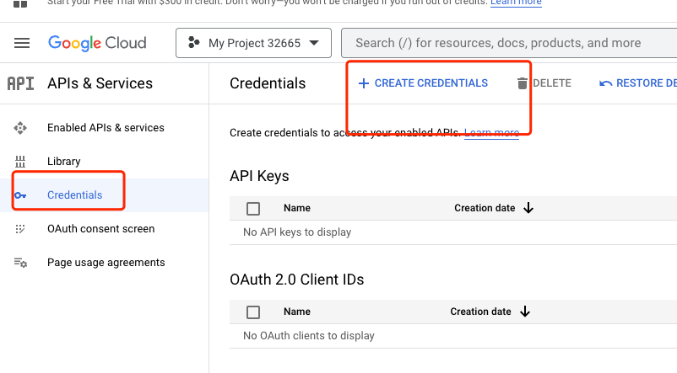This screenshot has height=373, width=677.
Task: Click the Credentials key icon
Action: click(20, 195)
